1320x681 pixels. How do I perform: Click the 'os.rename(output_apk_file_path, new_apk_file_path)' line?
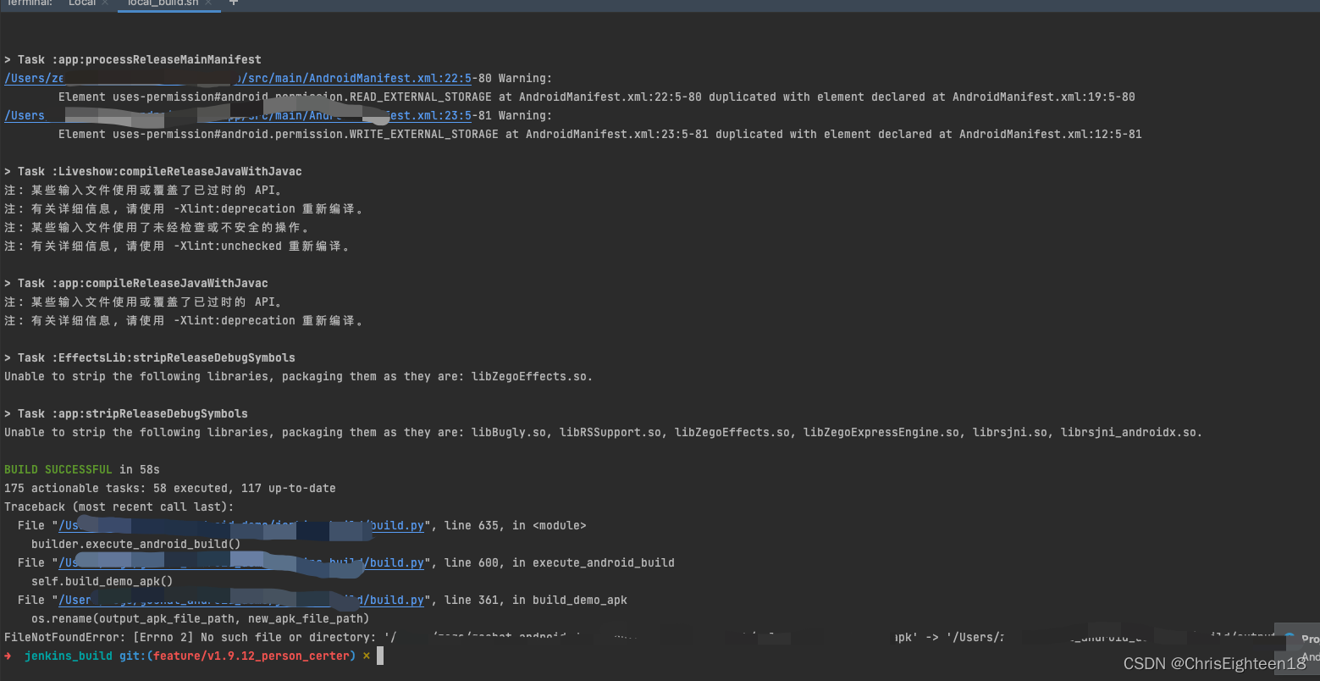point(201,618)
